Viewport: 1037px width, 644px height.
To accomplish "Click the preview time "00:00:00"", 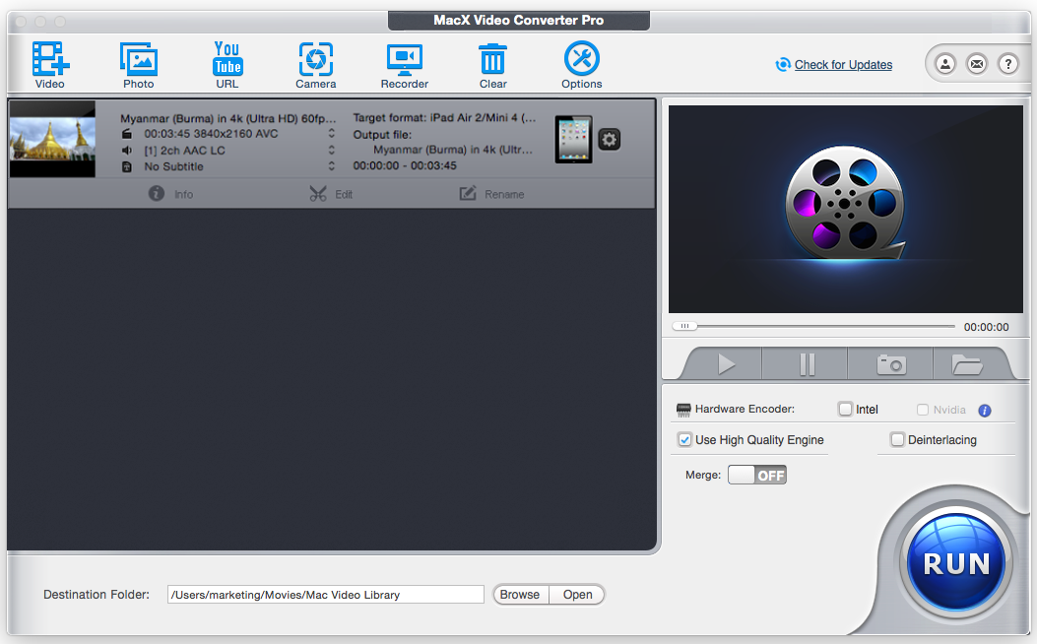I will pos(986,327).
